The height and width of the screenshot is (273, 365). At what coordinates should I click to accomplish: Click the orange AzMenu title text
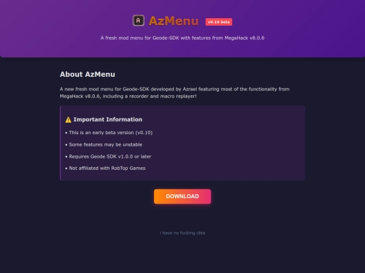tap(174, 21)
